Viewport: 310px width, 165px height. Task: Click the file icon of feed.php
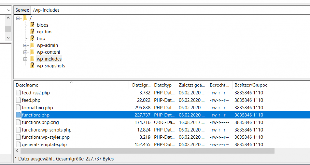[18, 100]
